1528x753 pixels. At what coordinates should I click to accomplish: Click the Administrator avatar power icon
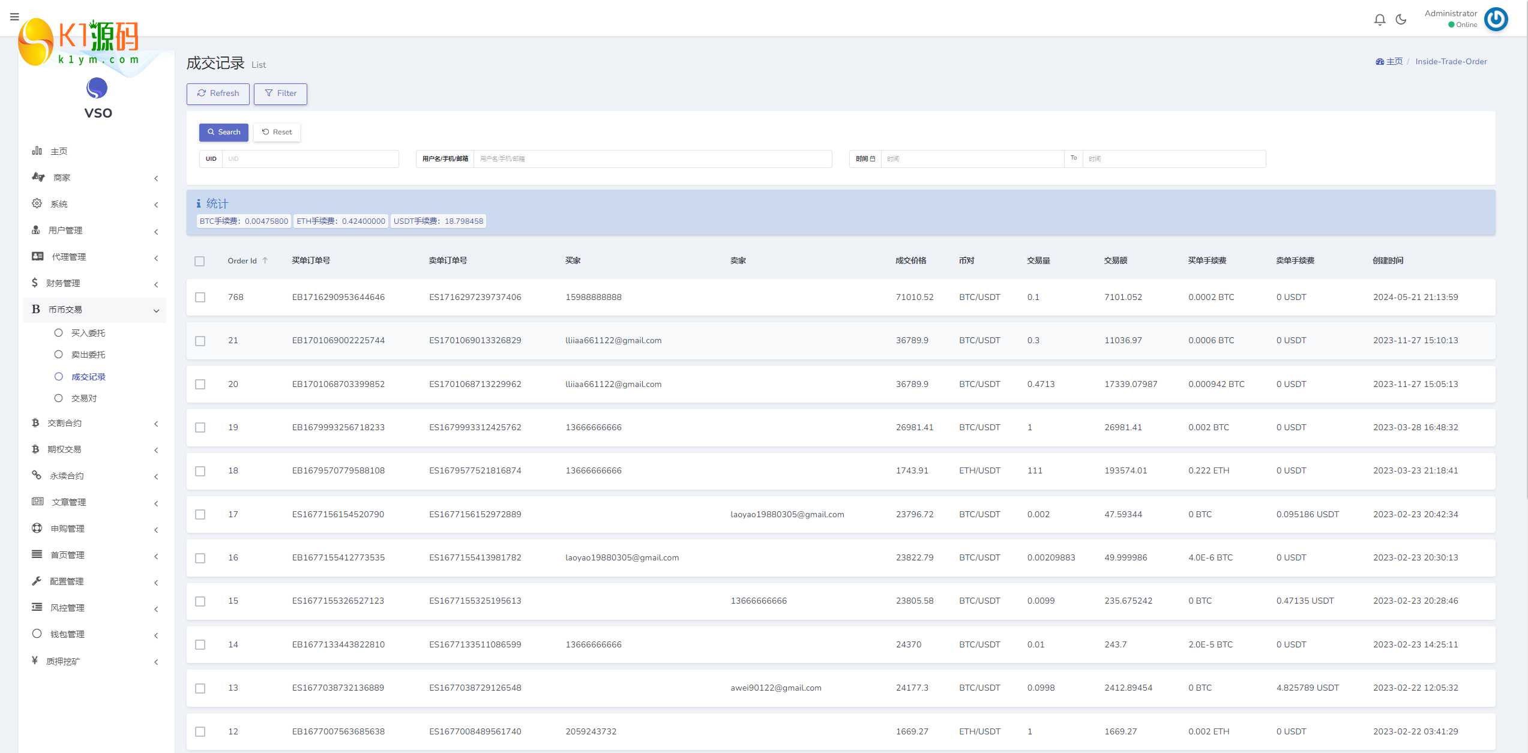point(1496,19)
